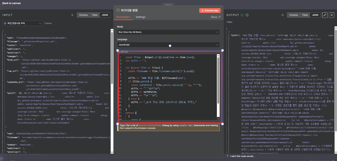Pin the output data
Screen dimensions: 337x161
pyautogui.click(x=332, y=15)
